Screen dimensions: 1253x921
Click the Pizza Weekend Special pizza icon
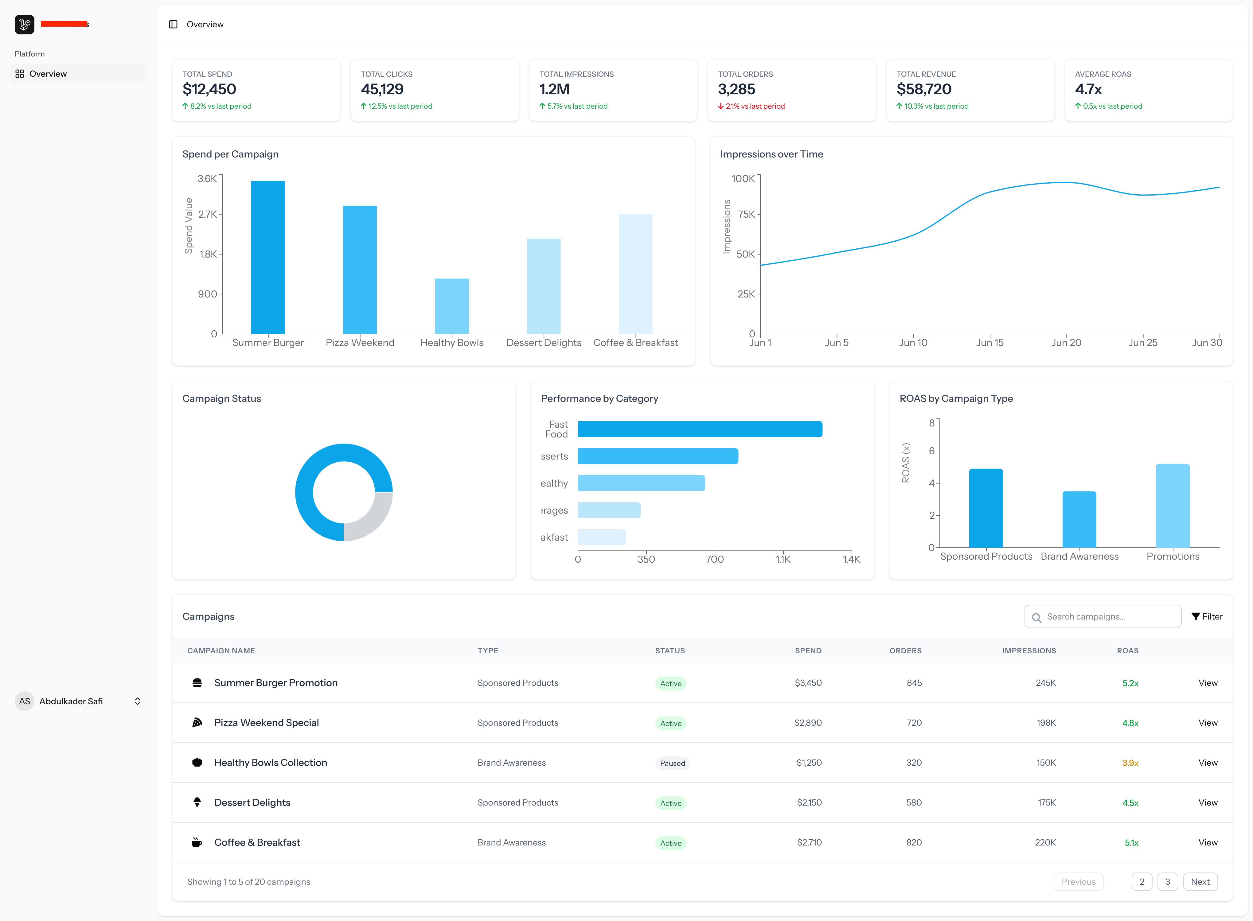(x=197, y=723)
